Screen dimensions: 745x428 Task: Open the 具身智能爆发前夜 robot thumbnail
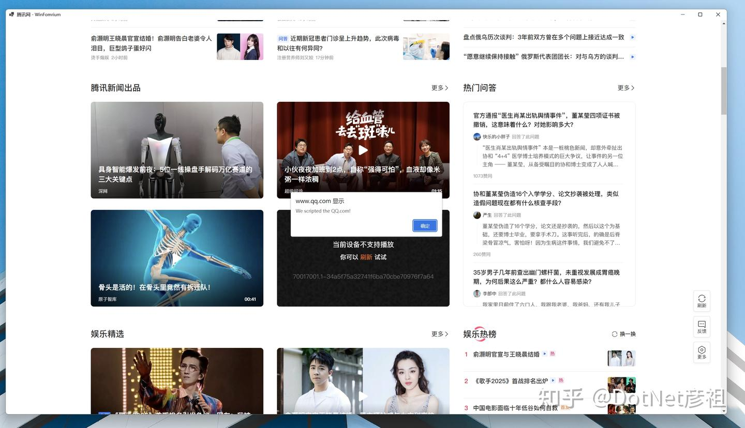[177, 150]
